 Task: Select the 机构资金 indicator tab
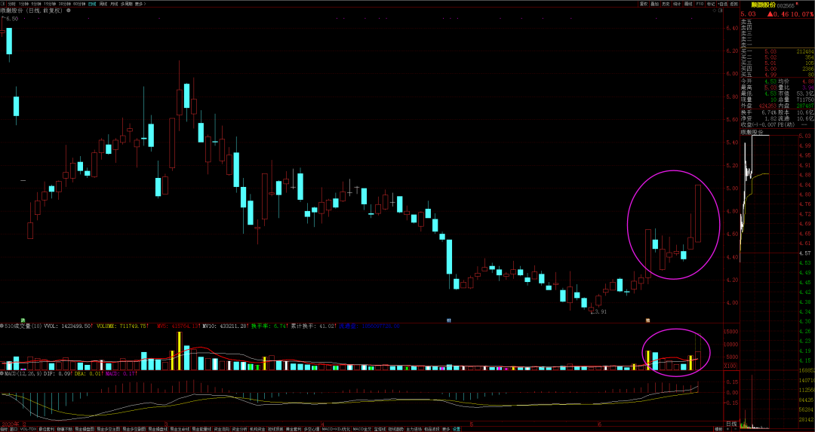tap(258, 430)
